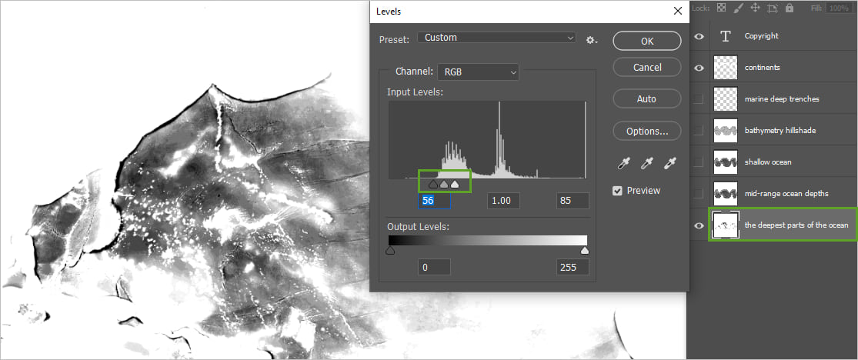Open the Levels preset gear options menu
858x360 pixels.
(x=592, y=40)
